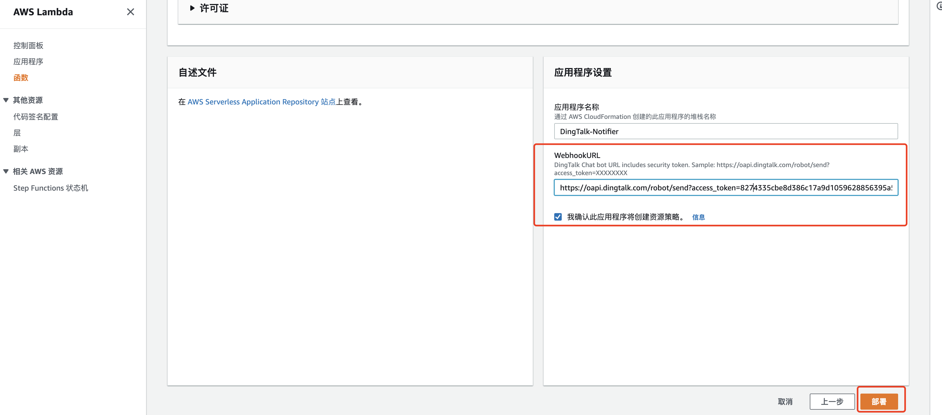Open the 信息 link beside the checkbox
Viewport: 942px width, 415px height.
(x=698, y=217)
